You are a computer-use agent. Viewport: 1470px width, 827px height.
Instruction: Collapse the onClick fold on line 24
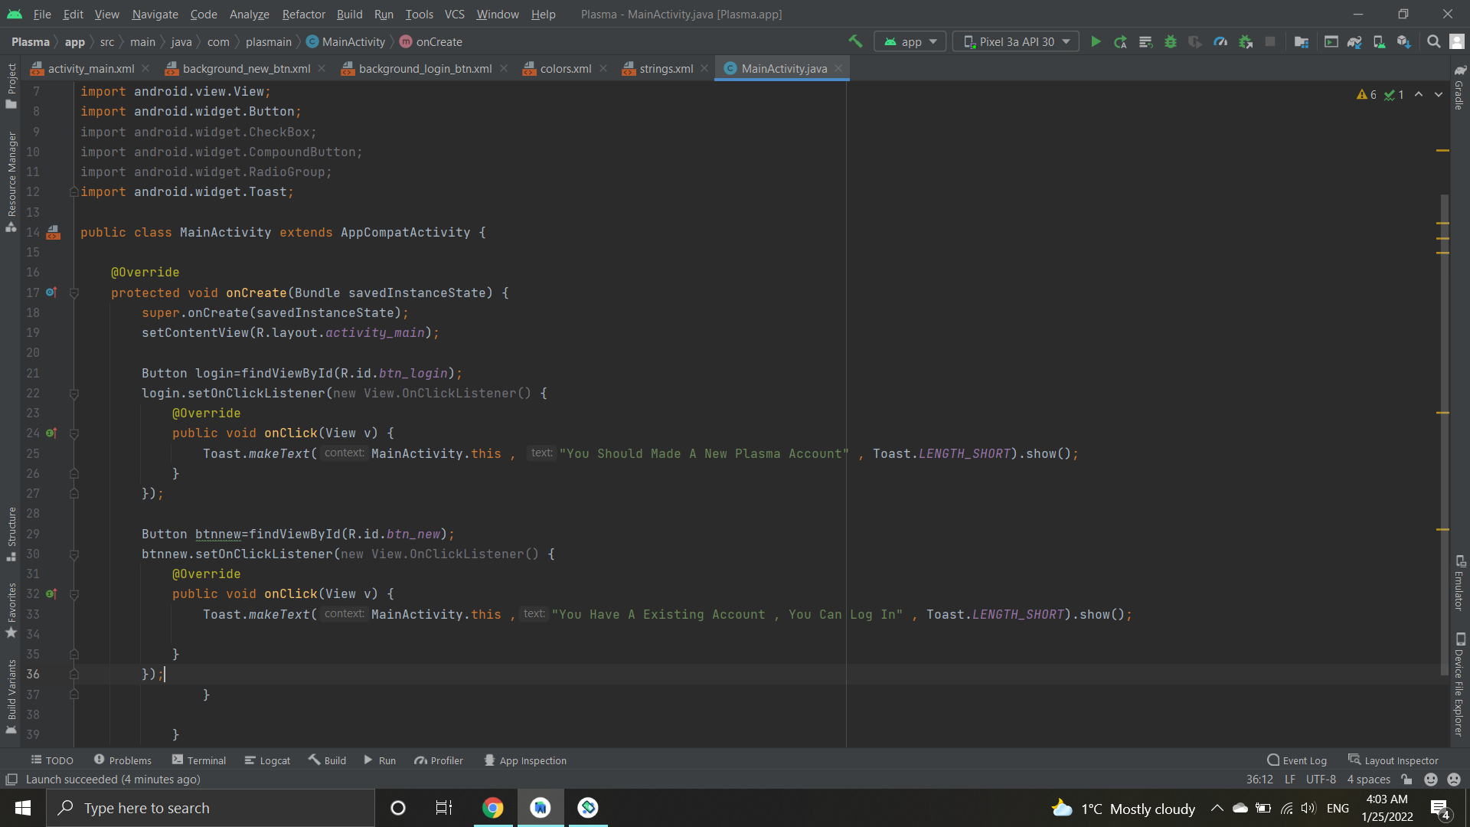74,433
